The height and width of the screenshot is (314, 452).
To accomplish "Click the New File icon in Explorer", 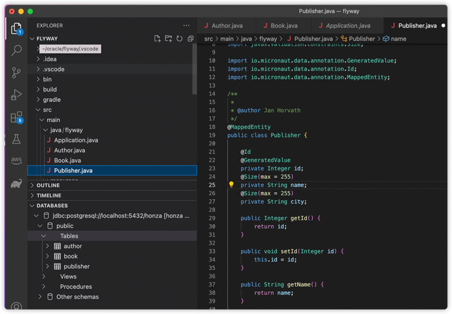I will point(157,39).
